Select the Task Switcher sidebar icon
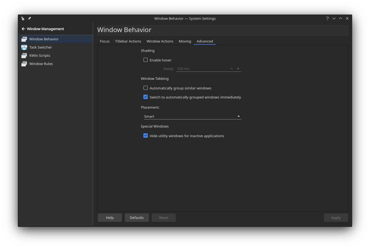The height and width of the screenshot is (248, 370). point(24,47)
